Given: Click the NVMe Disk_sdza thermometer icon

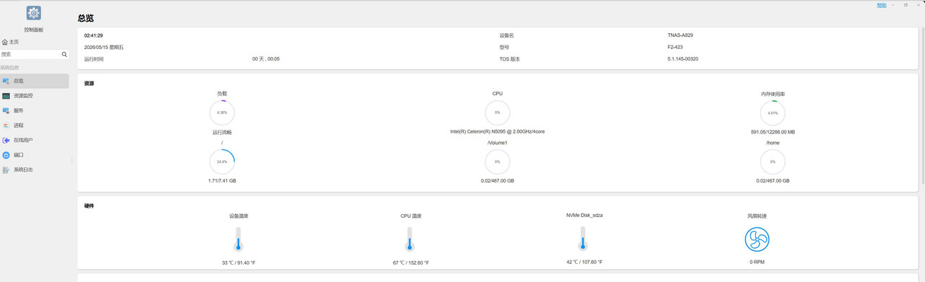Looking at the screenshot, I should point(583,238).
